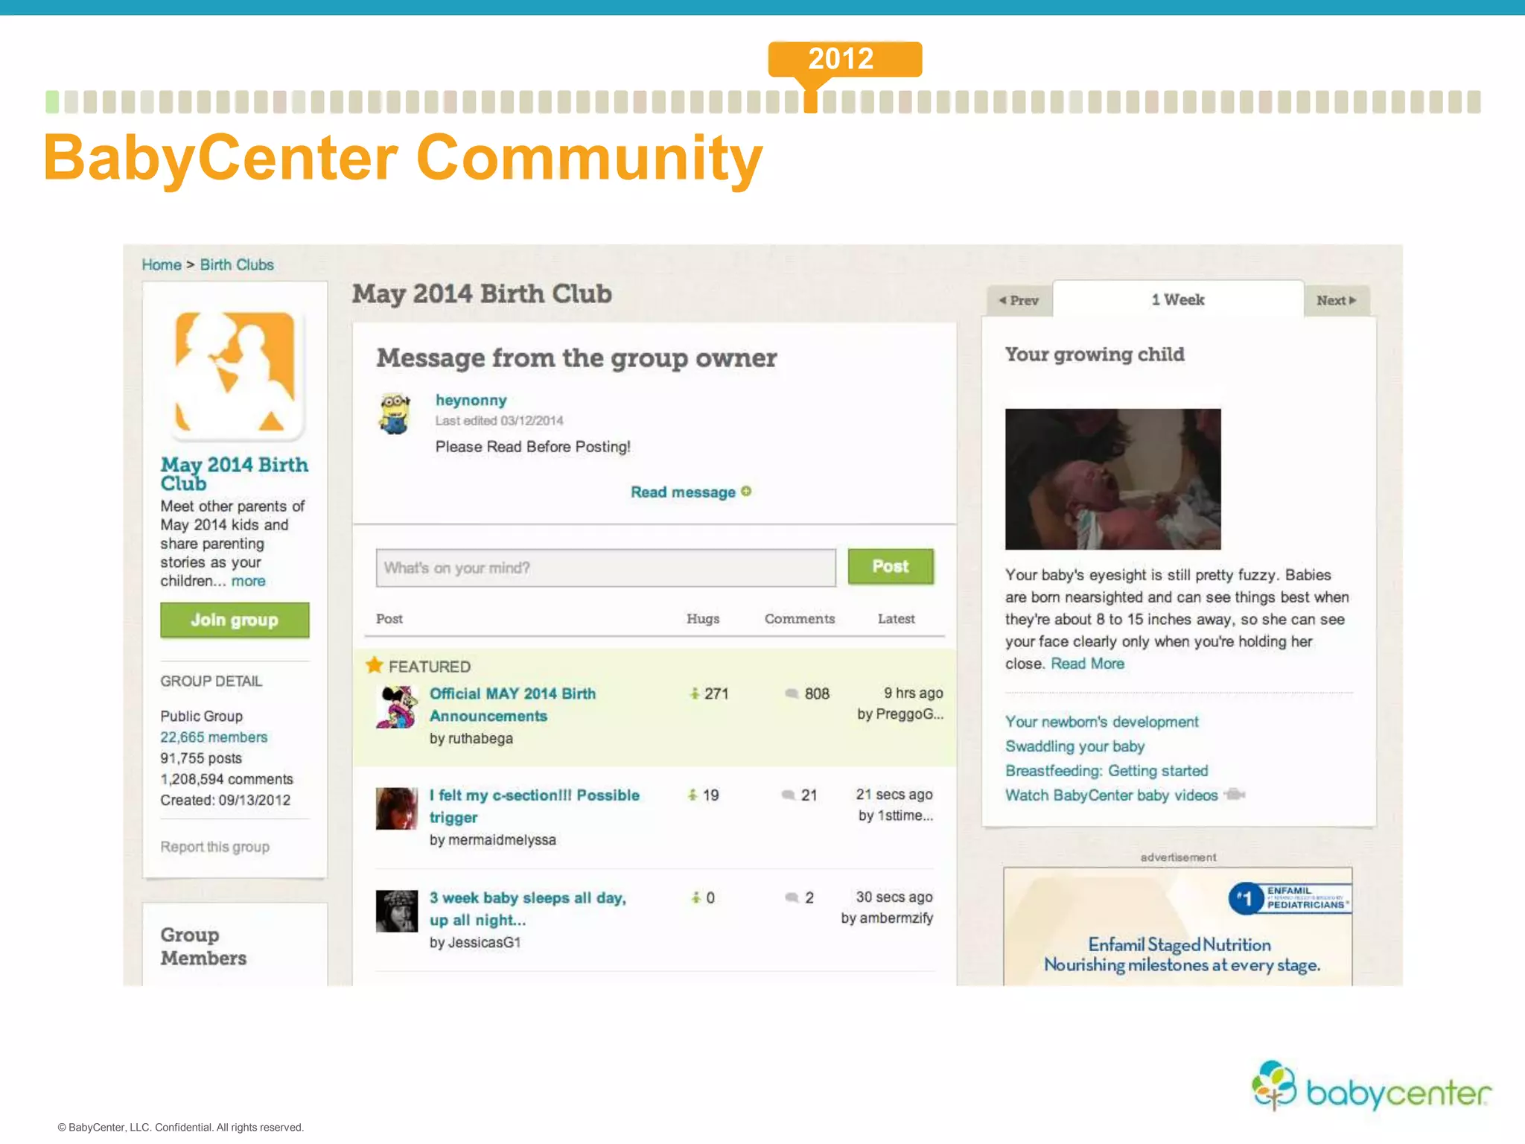
Task: Open Official MAY 2014 Birth Announcements post
Action: [513, 705]
